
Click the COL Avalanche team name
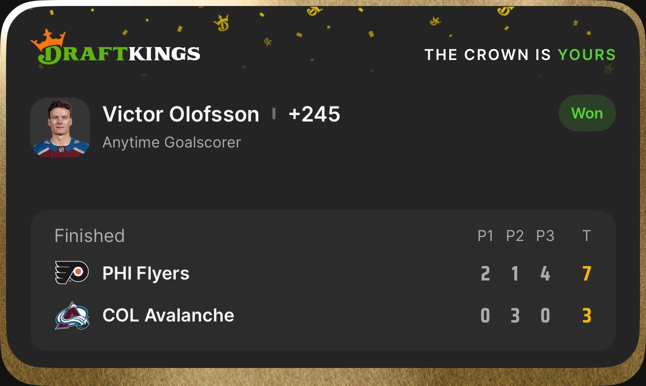point(168,315)
